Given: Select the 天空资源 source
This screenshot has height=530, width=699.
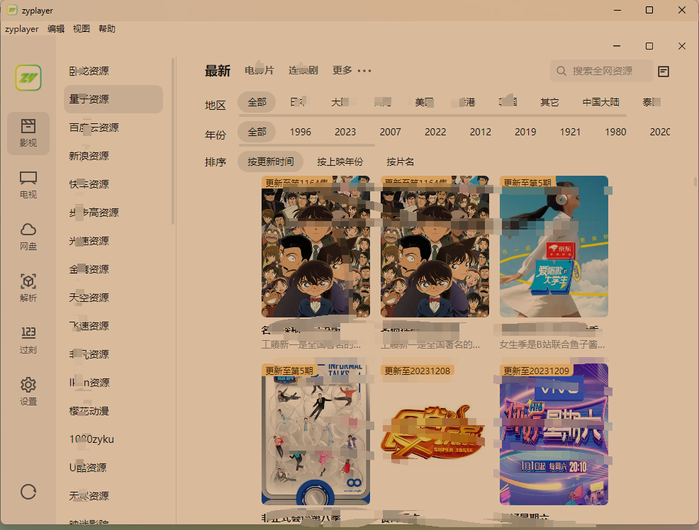Looking at the screenshot, I should [x=113, y=298].
